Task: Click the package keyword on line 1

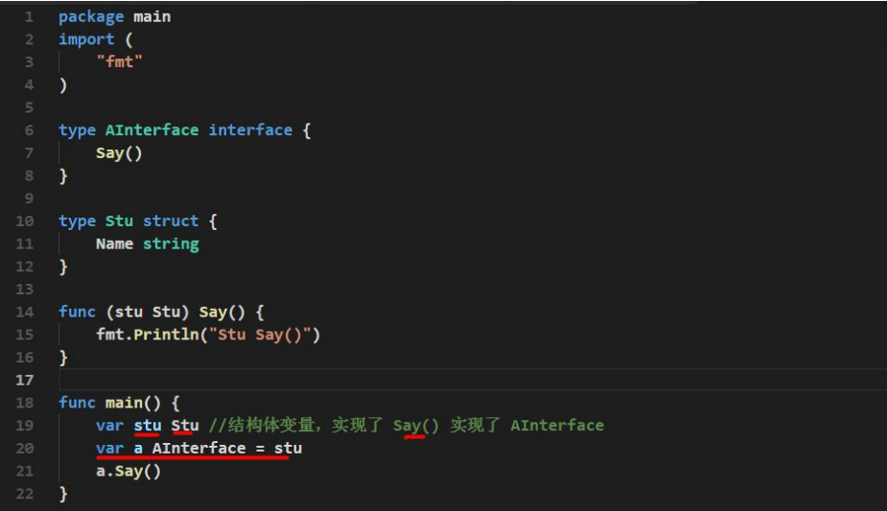Action: click(x=91, y=17)
